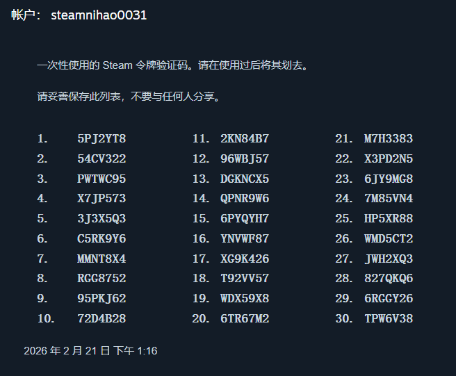Select backup code 6TR67M2
The height and width of the screenshot is (376, 456).
245,319
